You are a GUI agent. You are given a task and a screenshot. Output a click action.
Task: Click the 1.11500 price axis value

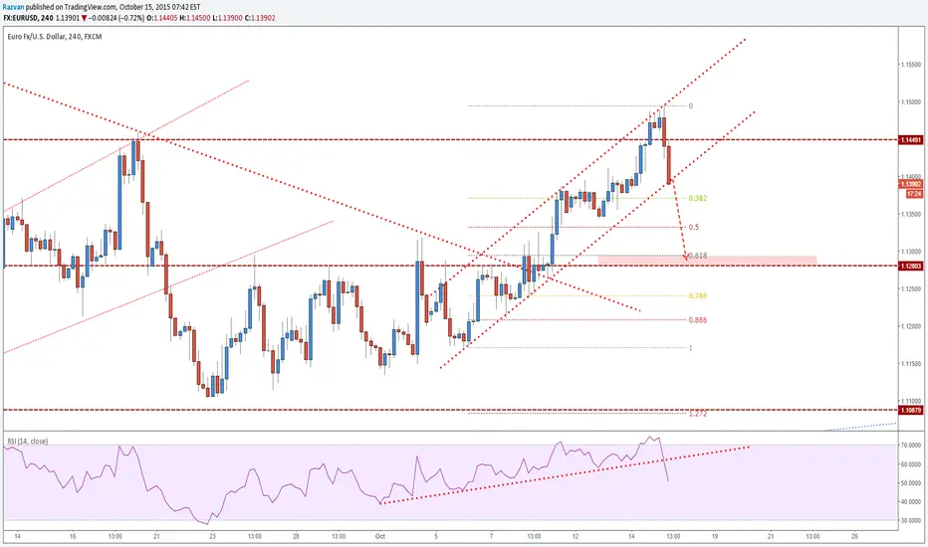coord(911,363)
